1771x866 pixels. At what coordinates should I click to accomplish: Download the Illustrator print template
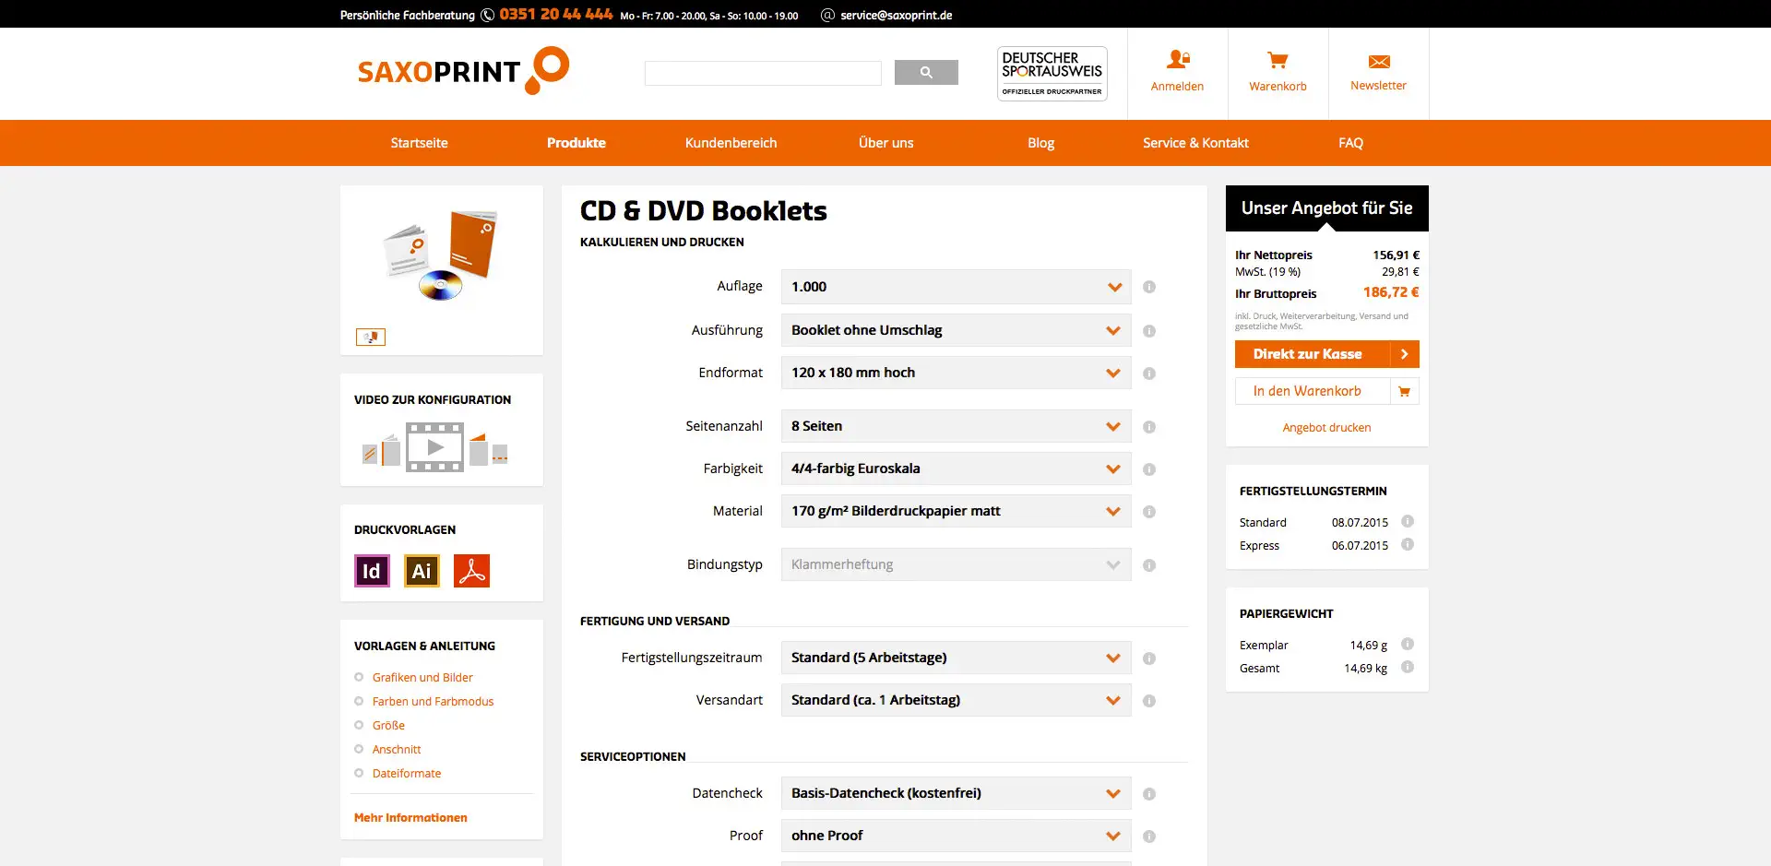tap(422, 571)
